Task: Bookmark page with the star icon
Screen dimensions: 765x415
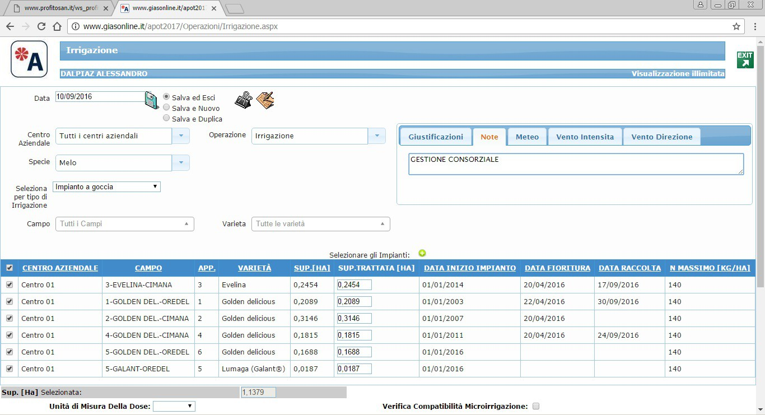Action: [736, 26]
